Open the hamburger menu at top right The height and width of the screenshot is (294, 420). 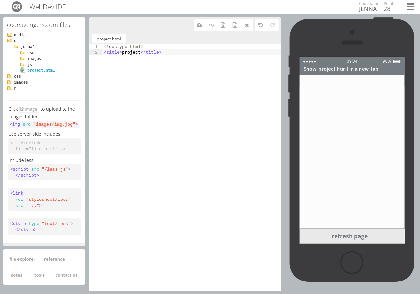tap(410, 7)
